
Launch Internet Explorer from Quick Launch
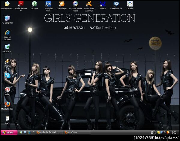(29, 132)
